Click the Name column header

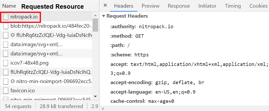coord(9,6)
